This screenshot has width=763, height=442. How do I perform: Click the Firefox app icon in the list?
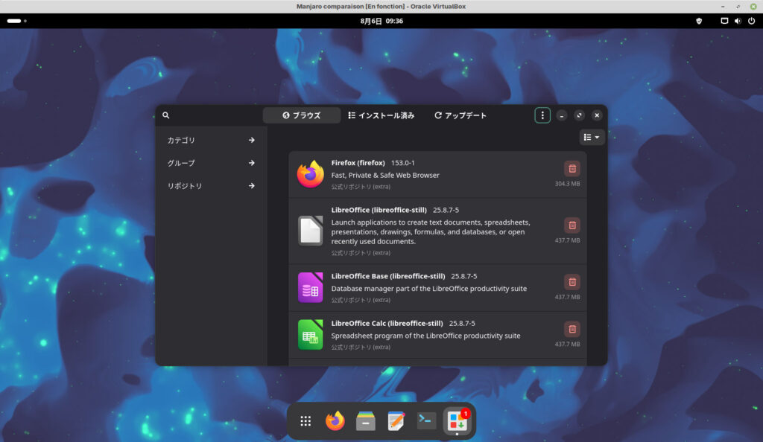tap(311, 174)
